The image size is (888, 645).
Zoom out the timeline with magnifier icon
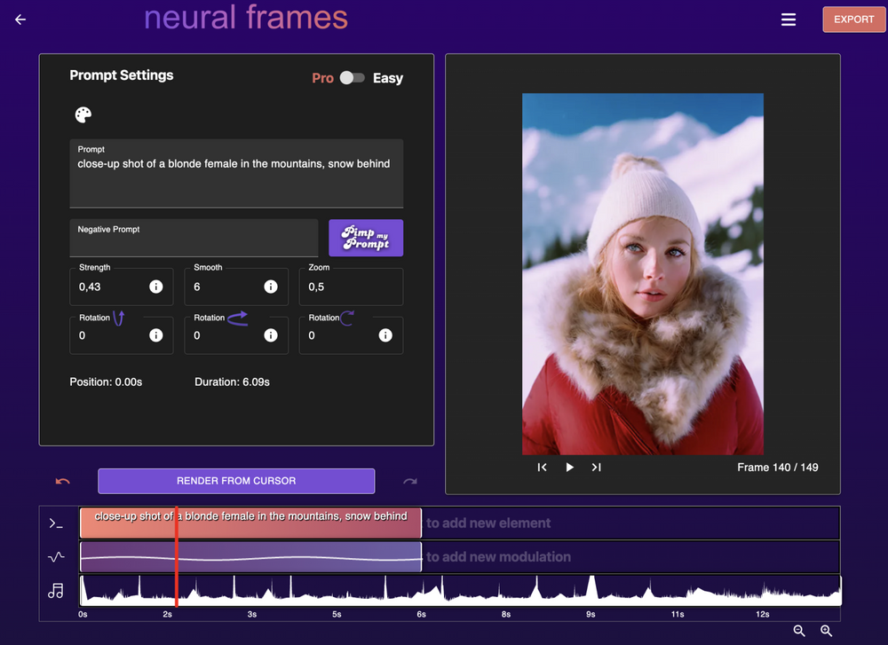[799, 631]
